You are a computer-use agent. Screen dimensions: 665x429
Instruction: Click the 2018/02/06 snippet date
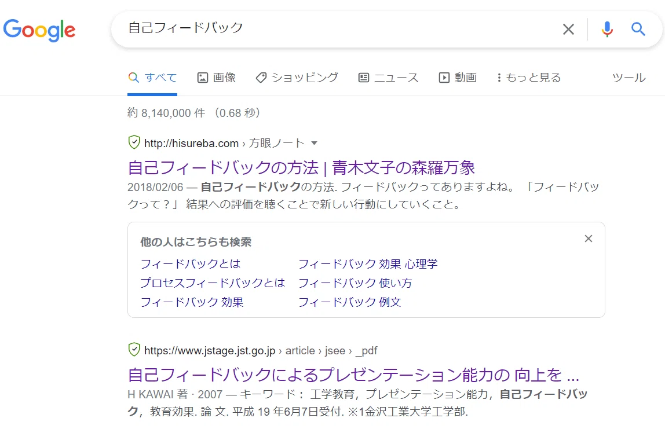click(x=155, y=187)
